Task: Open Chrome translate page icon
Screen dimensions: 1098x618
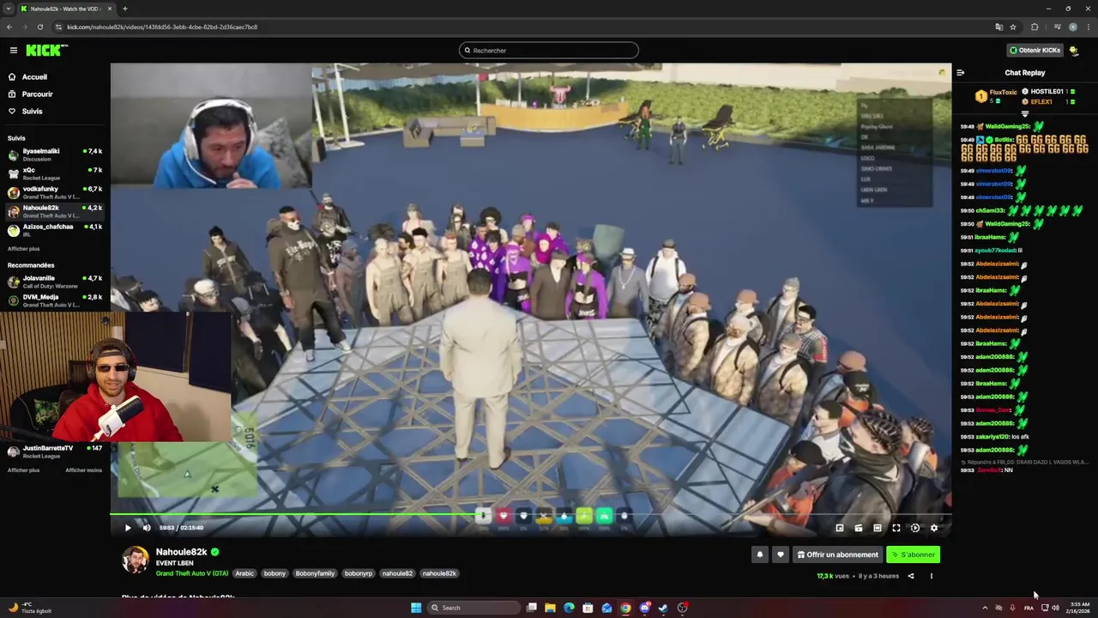Action: [x=998, y=27]
